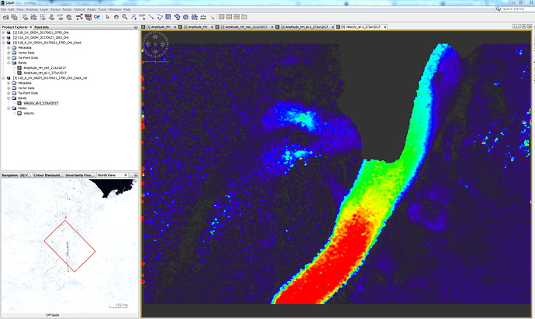Collapse Bands folder under product [3]
The width and height of the screenshot is (535, 319).
point(9,63)
